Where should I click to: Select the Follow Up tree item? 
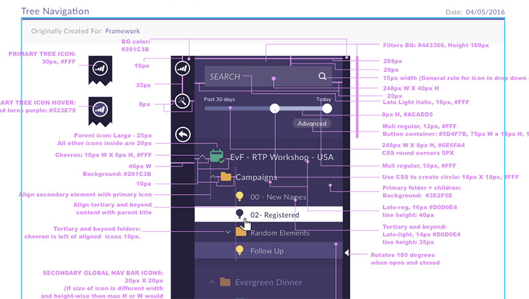pos(266,251)
